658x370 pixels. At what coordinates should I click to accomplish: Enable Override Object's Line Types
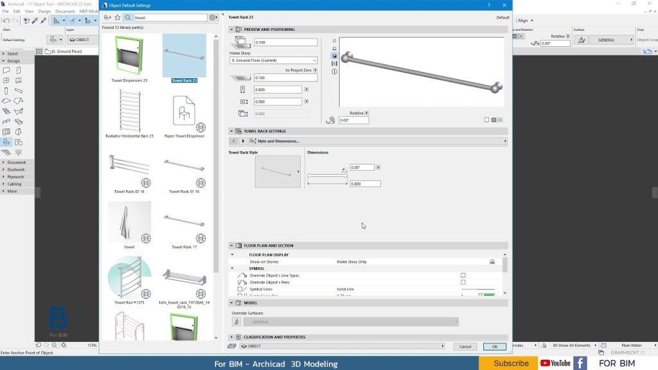pyautogui.click(x=463, y=275)
